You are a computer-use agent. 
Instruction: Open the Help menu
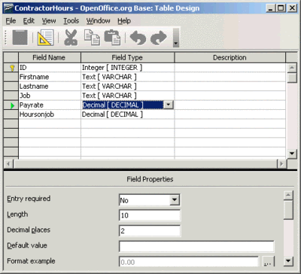click(124, 21)
